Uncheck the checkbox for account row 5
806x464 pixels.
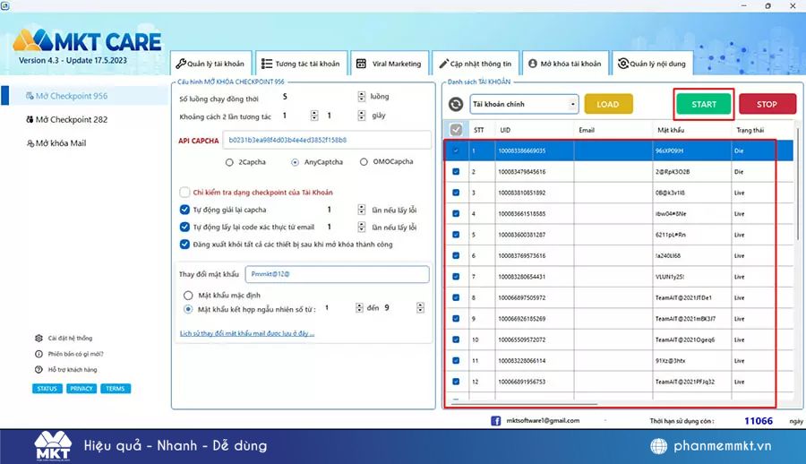tap(456, 235)
